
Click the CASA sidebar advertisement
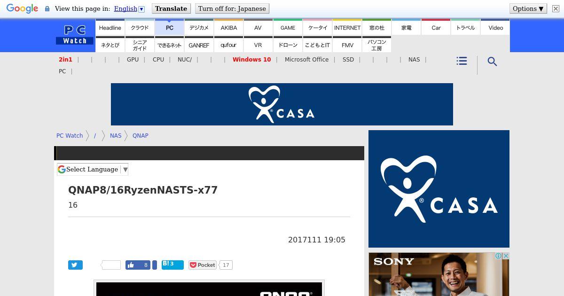coord(439,189)
